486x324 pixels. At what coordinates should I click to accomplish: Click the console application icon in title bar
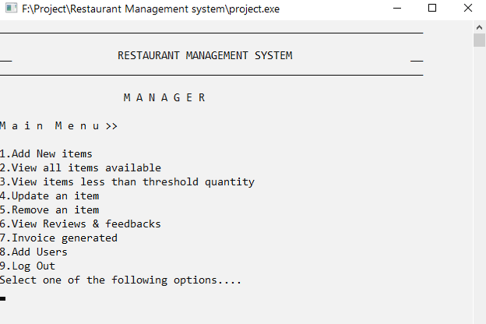[11, 8]
